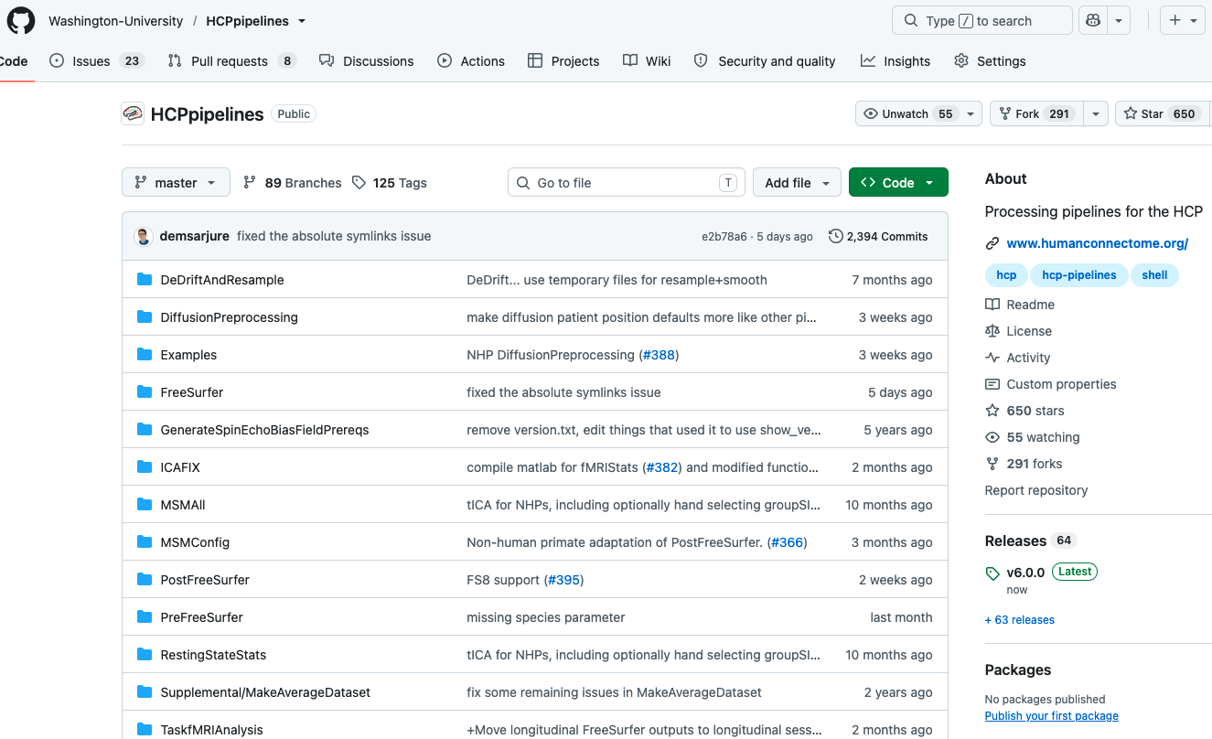Open the 2,394 Commits history

click(x=878, y=236)
